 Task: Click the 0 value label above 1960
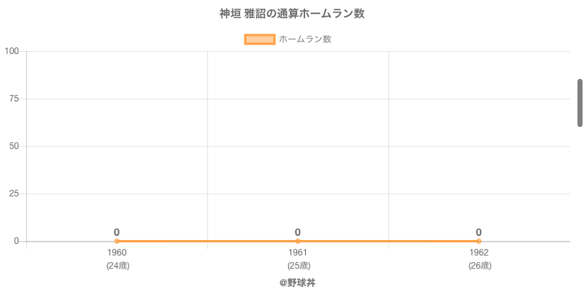(x=117, y=232)
